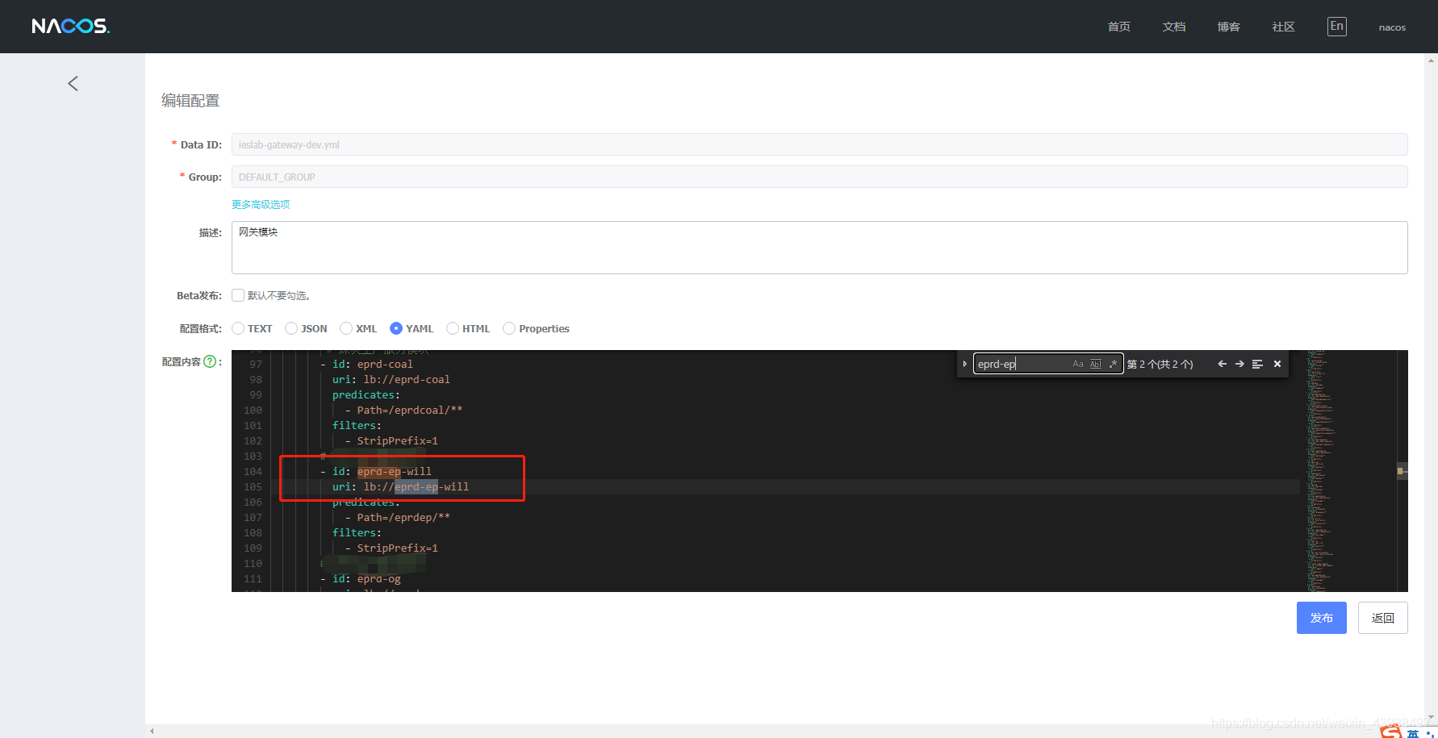
Task: Toggle Find in Selection in find widget
Action: click(1257, 364)
